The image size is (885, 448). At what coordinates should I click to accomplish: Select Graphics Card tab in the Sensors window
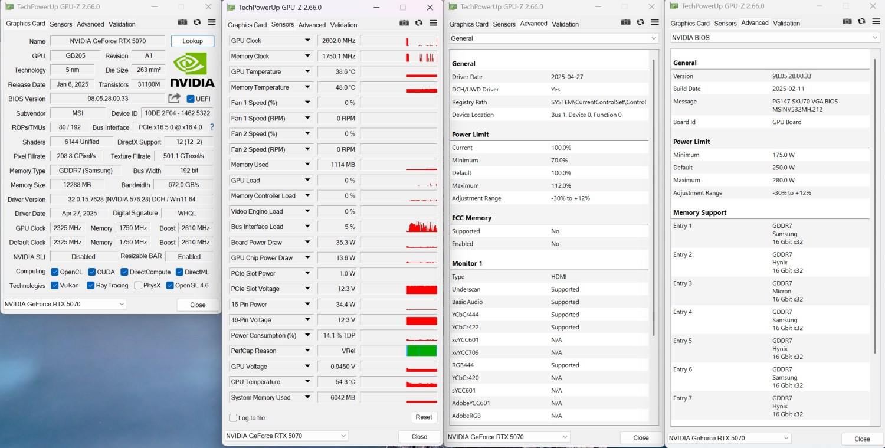247,25
